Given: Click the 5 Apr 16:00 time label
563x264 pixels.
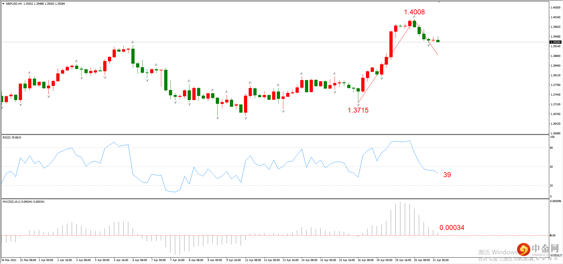Looking at the screenshot, I should point(121,260).
